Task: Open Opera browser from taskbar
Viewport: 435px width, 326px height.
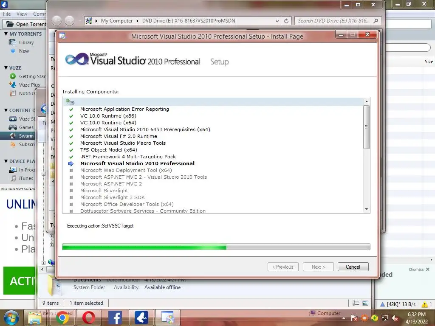Action: (x=88, y=318)
